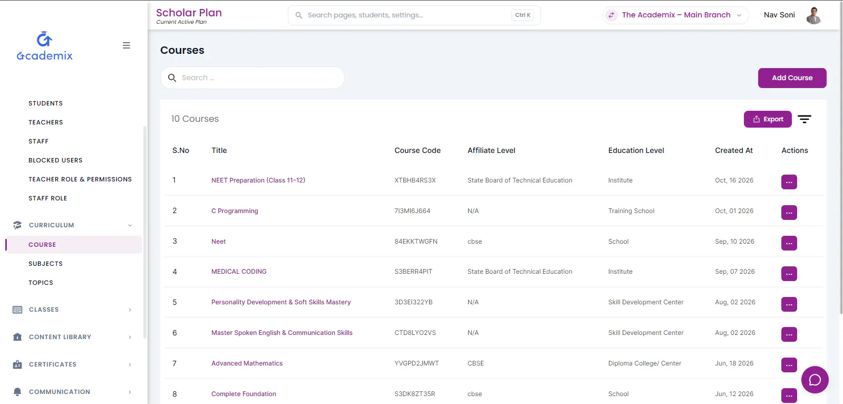This screenshot has width=843, height=404.
Task: Open actions menu for Neet row
Action: [x=789, y=243]
